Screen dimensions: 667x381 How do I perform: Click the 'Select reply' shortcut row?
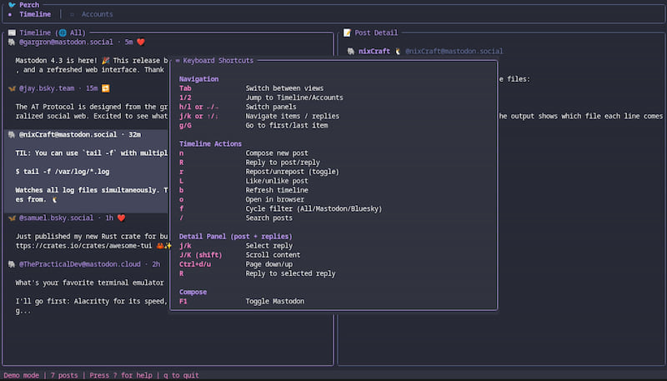[236, 246]
